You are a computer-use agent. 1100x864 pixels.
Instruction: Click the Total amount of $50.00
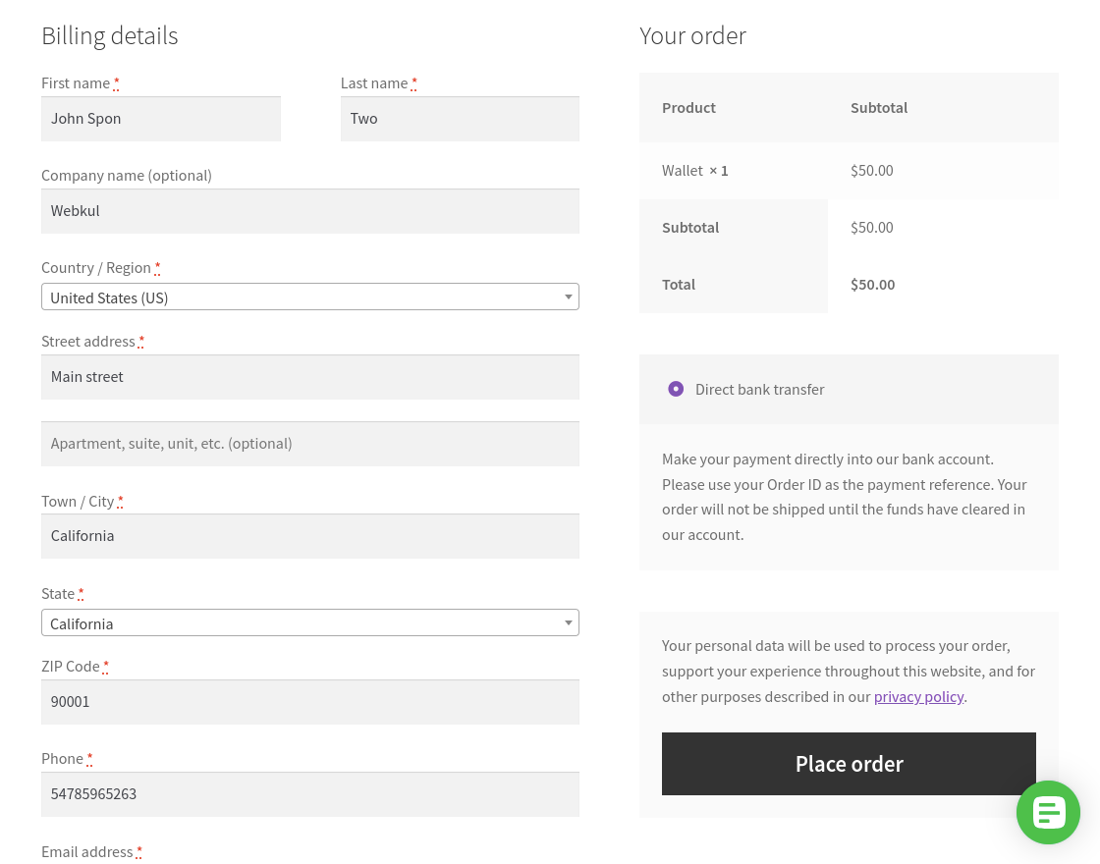pos(872,284)
